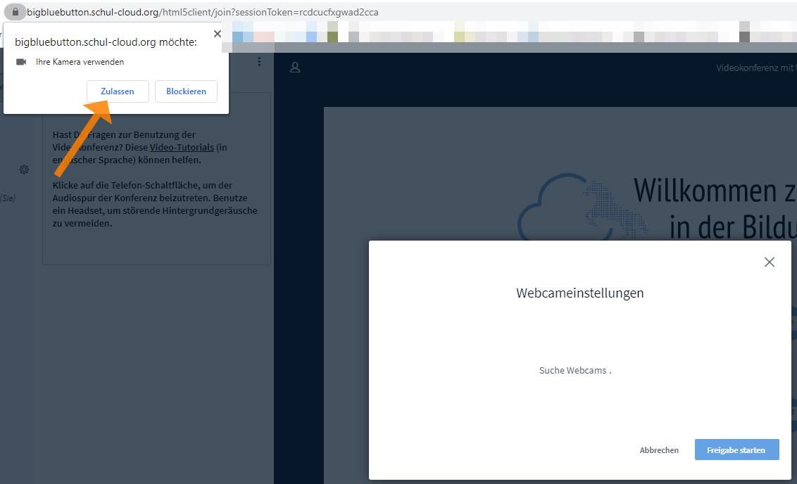The image size is (797, 484).
Task: Click the Ihre Kamera verwenden text
Action: (x=80, y=62)
